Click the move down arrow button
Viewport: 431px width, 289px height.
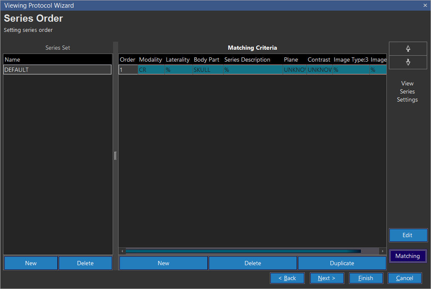(x=408, y=62)
